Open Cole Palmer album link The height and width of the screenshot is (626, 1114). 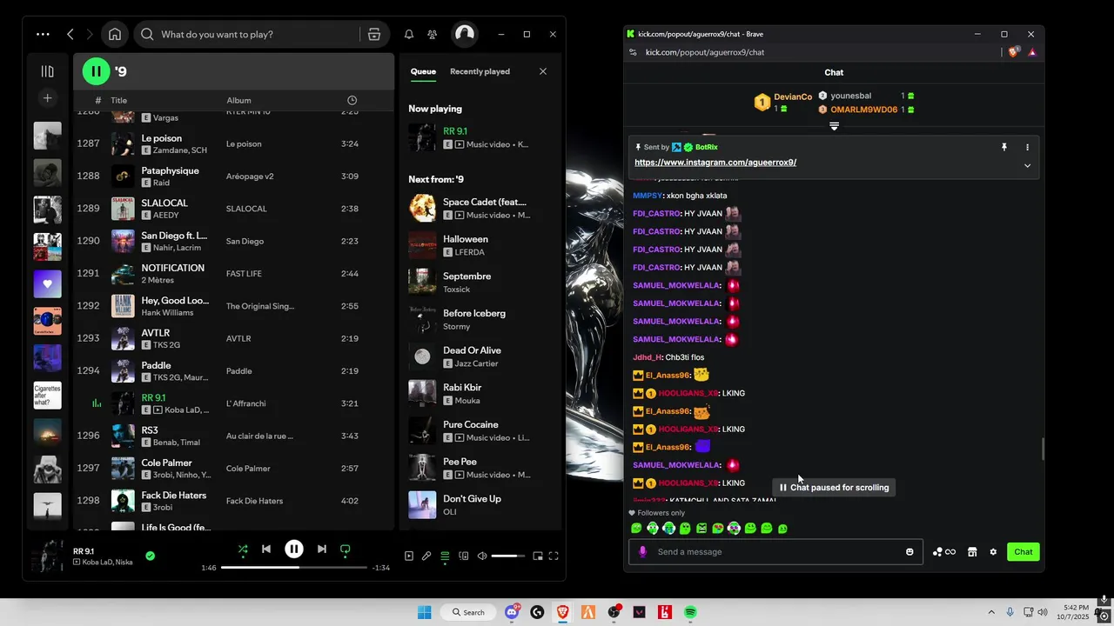click(x=248, y=469)
